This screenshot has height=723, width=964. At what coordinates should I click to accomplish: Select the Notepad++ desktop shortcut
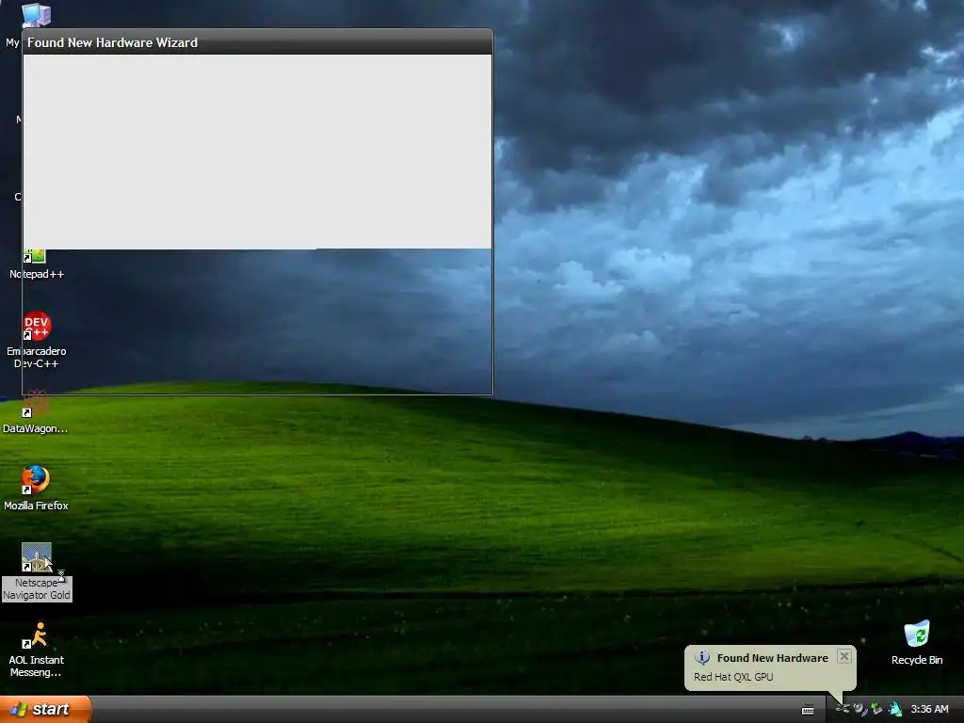tap(36, 265)
